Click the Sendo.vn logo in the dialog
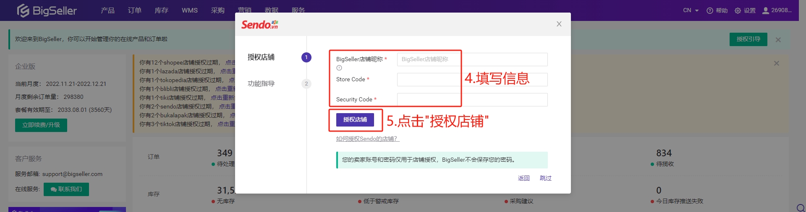The width and height of the screenshot is (806, 212). [x=259, y=25]
